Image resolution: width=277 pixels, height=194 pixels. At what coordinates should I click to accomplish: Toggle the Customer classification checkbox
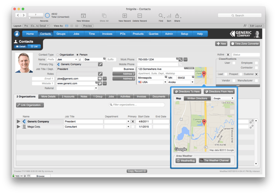point(256,74)
